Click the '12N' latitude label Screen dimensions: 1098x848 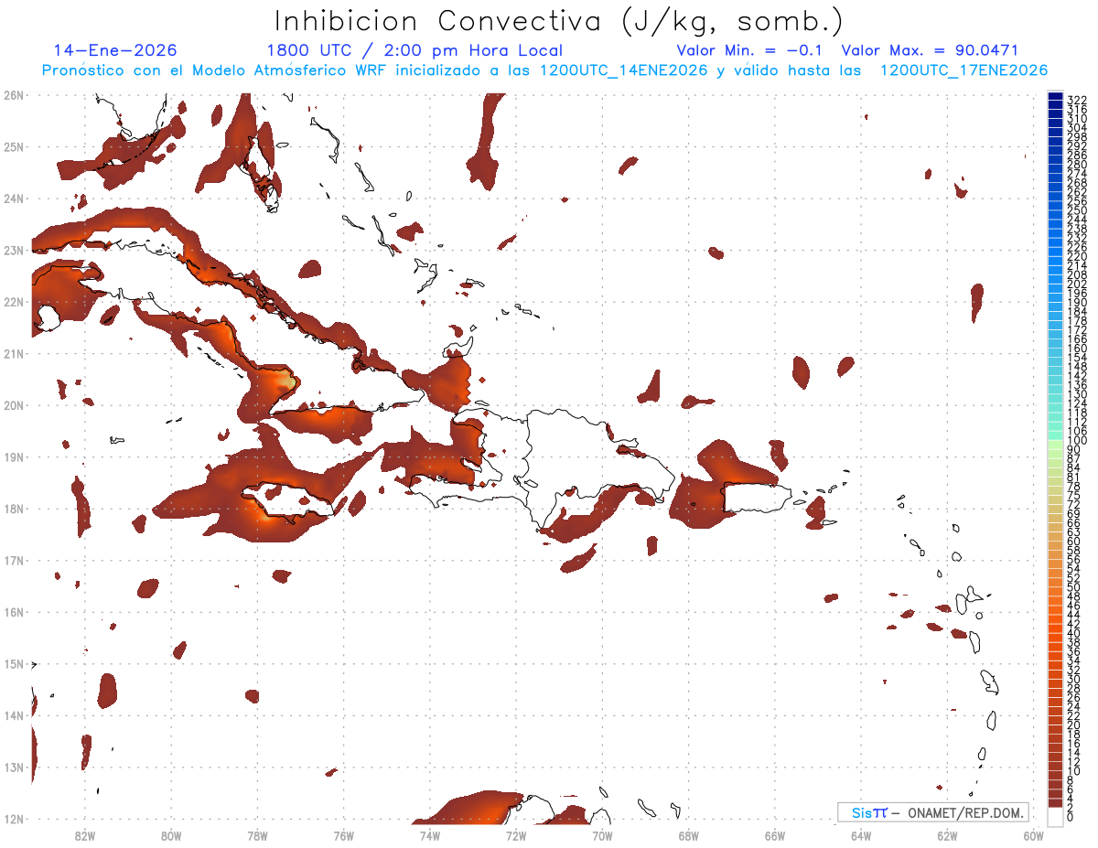click(14, 819)
